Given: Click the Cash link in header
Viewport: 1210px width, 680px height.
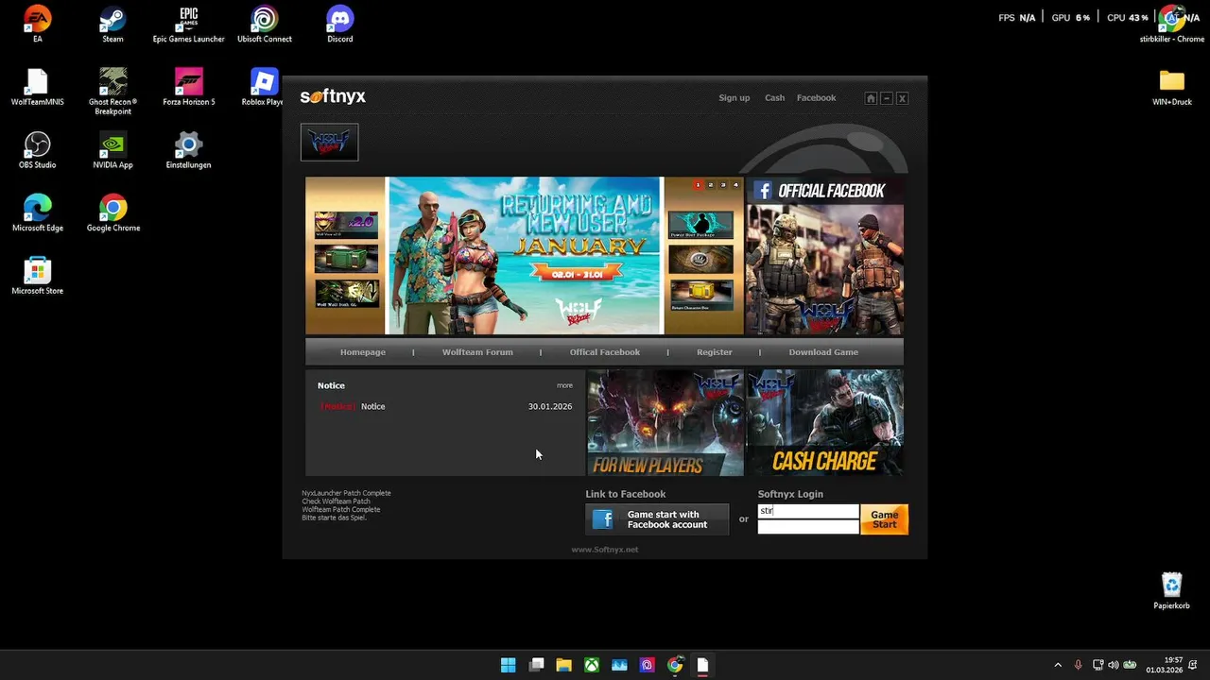Looking at the screenshot, I should (x=774, y=98).
